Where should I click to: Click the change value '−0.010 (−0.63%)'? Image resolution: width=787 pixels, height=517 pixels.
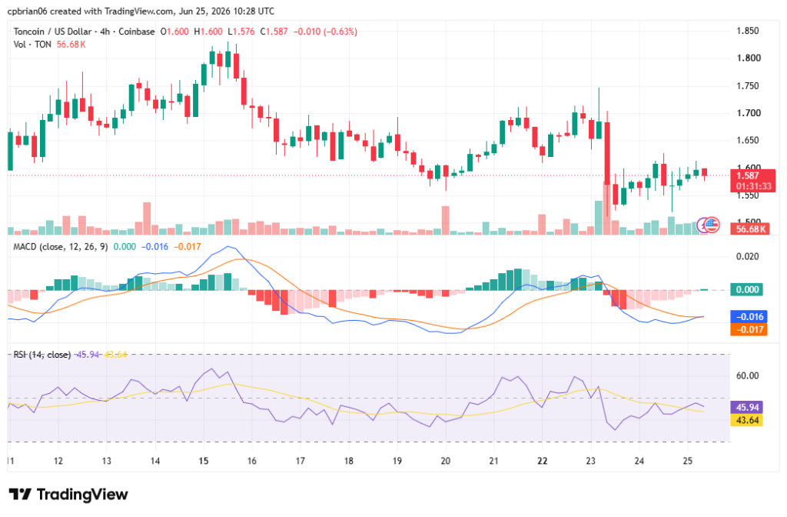pyautogui.click(x=325, y=32)
